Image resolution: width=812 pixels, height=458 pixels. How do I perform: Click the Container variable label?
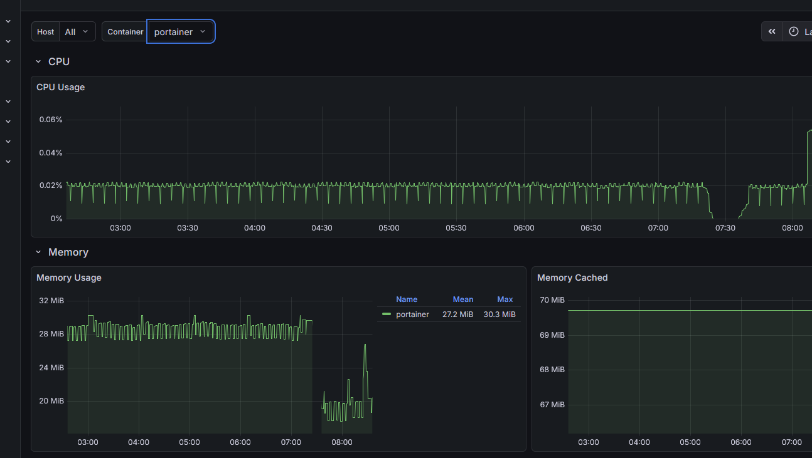pos(125,31)
